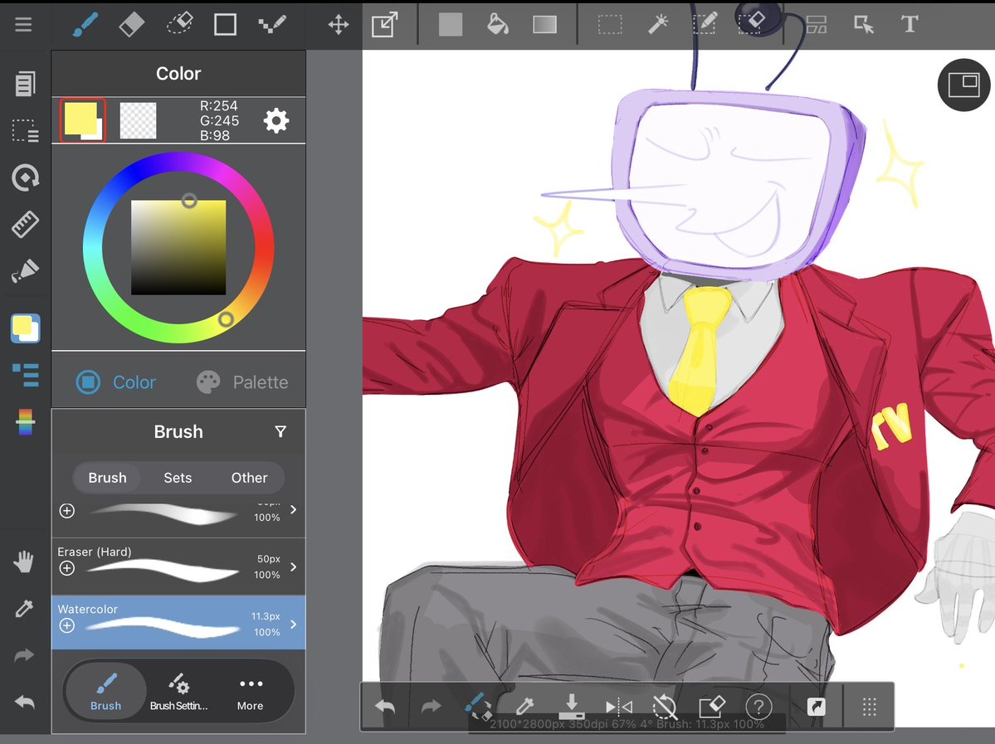This screenshot has width=995, height=744.
Task: Select the Transform tool
Action: pos(384,25)
